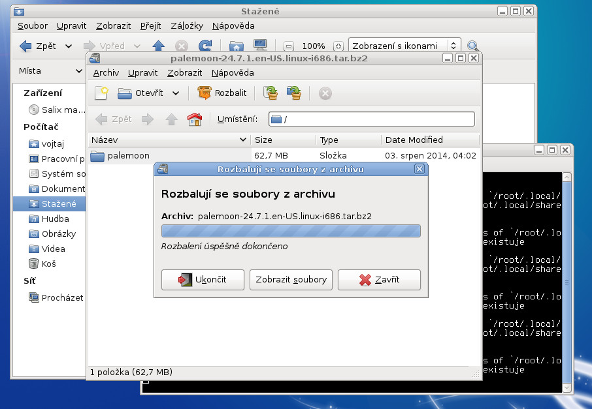Open the Nápověda menu in Stažené file manager

click(x=233, y=25)
